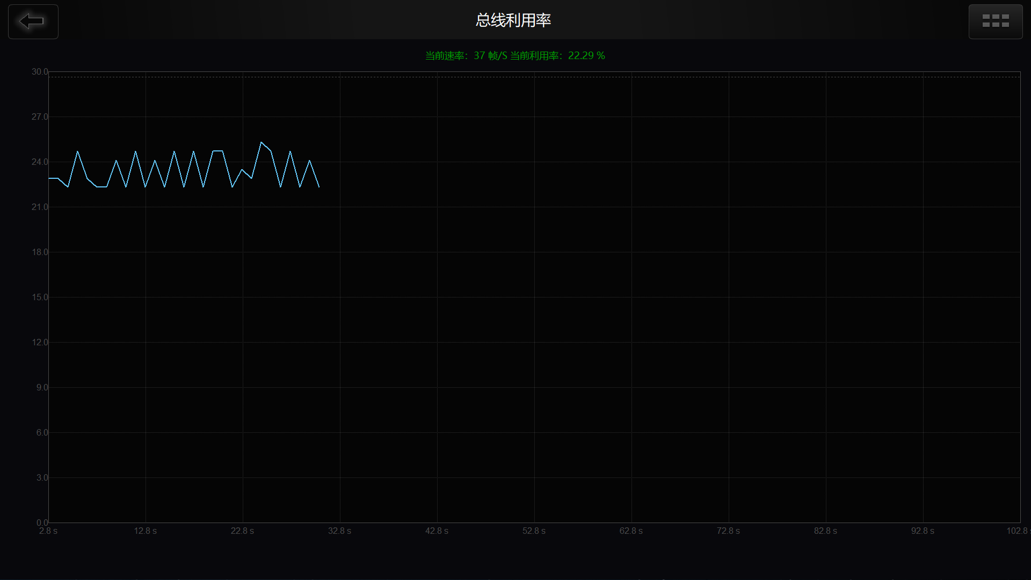Click the 30.0 y-axis label

(40, 71)
